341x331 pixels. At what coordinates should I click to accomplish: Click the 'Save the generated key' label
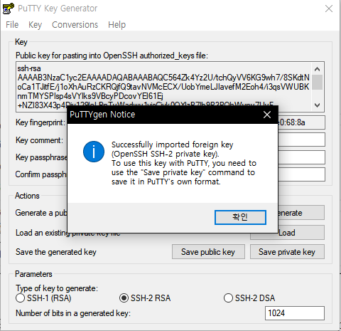point(56,252)
